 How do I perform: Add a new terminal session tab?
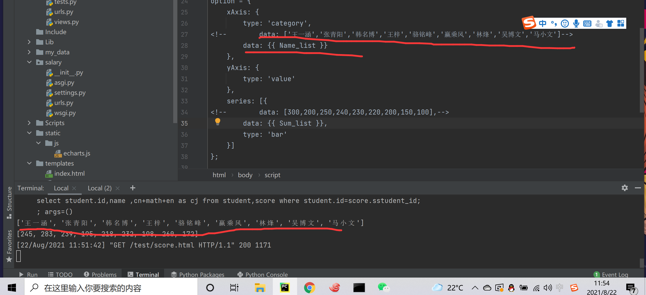coord(132,188)
